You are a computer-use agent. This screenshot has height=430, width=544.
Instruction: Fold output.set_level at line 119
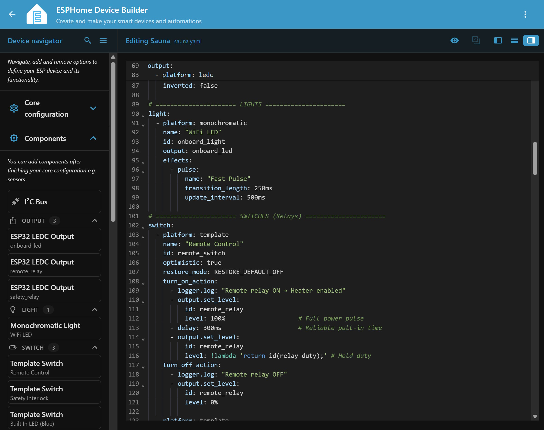[x=143, y=386]
